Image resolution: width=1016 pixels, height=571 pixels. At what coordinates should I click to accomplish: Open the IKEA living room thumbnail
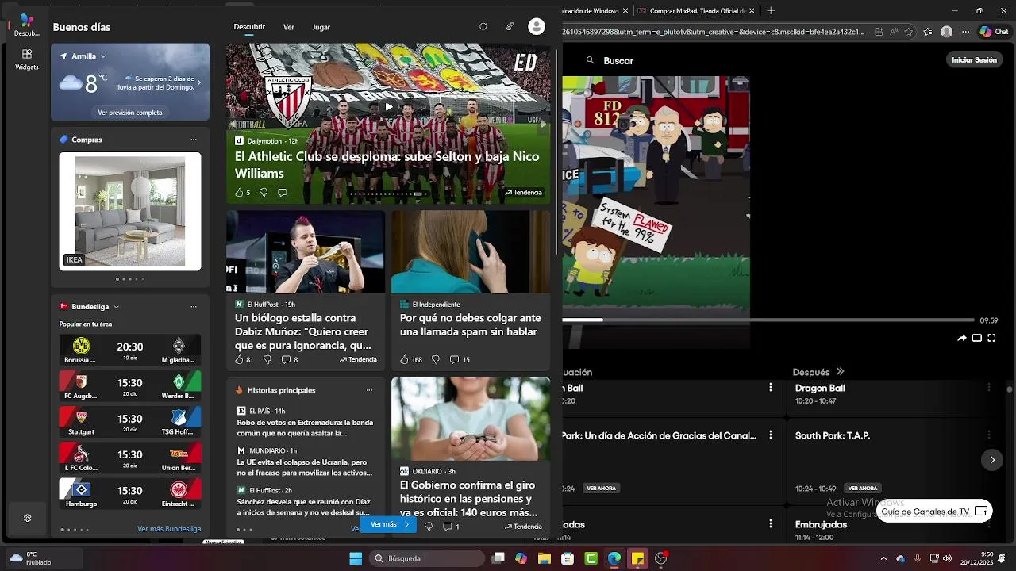[130, 211]
